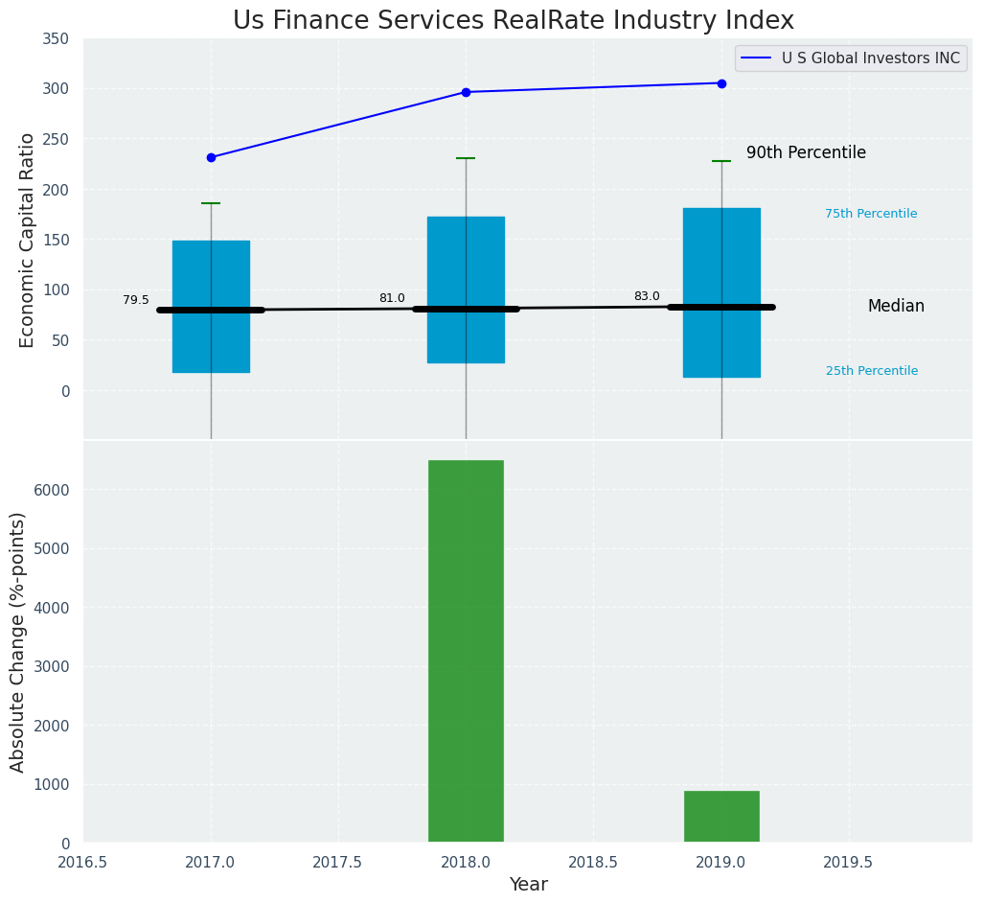Click the Economic Capital Ratio axis label
Viewport: 983px width, 903px height.
[x=27, y=240]
